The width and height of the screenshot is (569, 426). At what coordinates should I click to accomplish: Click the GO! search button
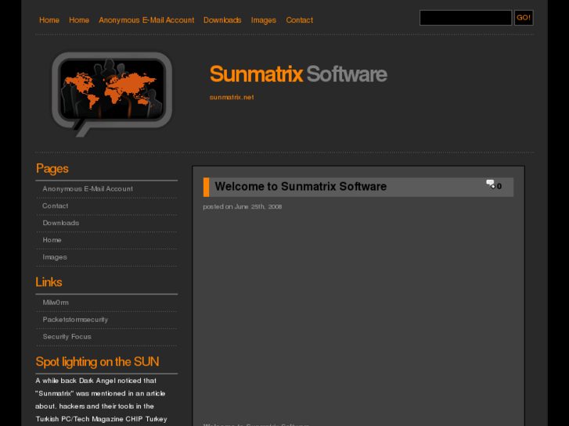tap(524, 18)
